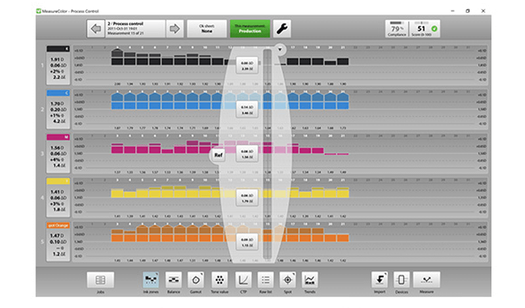Screen dimensions: 525x308
Task: Open the Gamut view
Action: [196, 280]
